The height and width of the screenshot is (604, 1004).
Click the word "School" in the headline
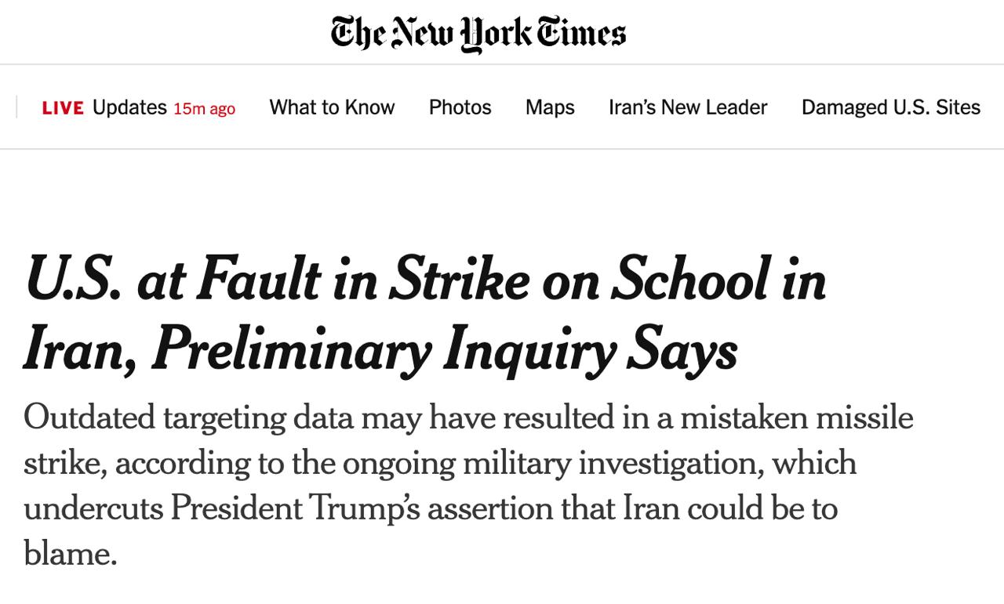click(x=690, y=280)
